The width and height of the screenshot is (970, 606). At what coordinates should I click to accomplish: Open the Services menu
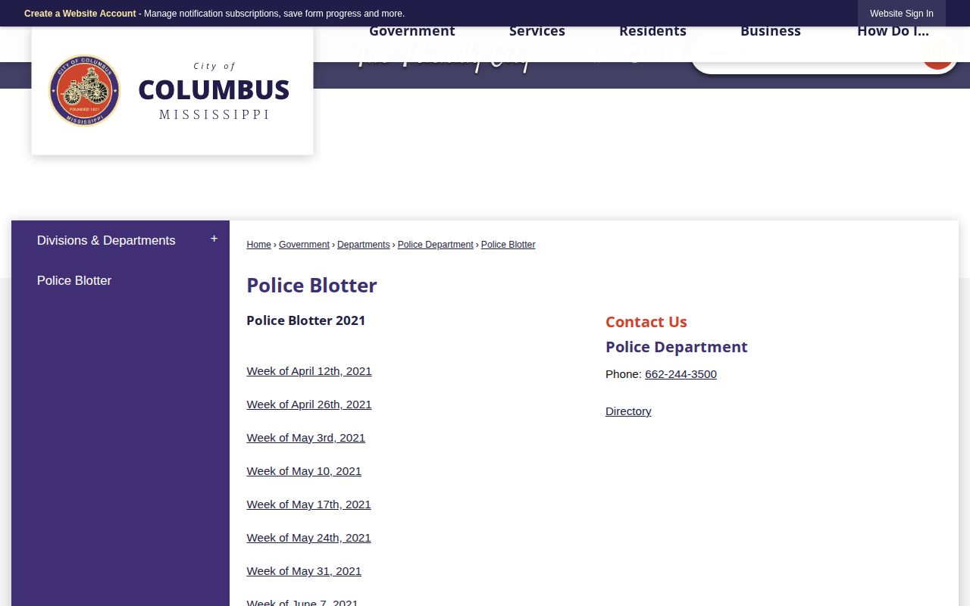pyautogui.click(x=537, y=31)
